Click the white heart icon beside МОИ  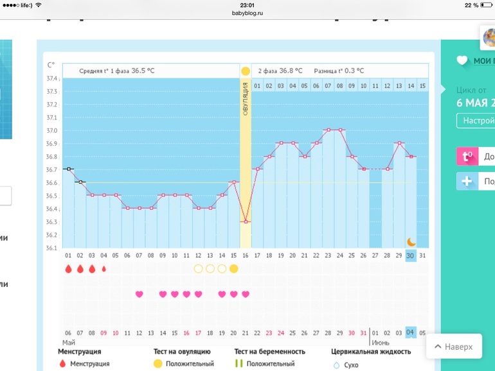[x=462, y=61]
